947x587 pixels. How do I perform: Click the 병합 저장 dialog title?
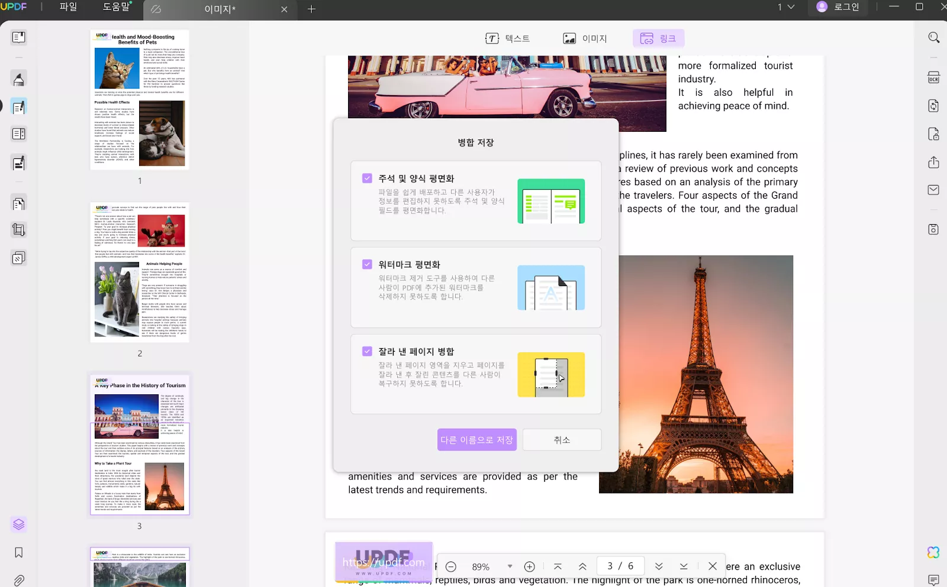(476, 142)
